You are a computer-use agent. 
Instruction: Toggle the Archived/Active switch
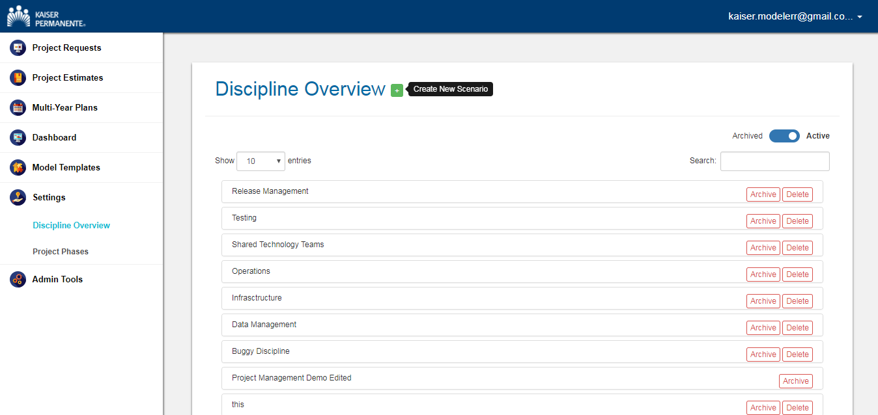pyautogui.click(x=784, y=136)
